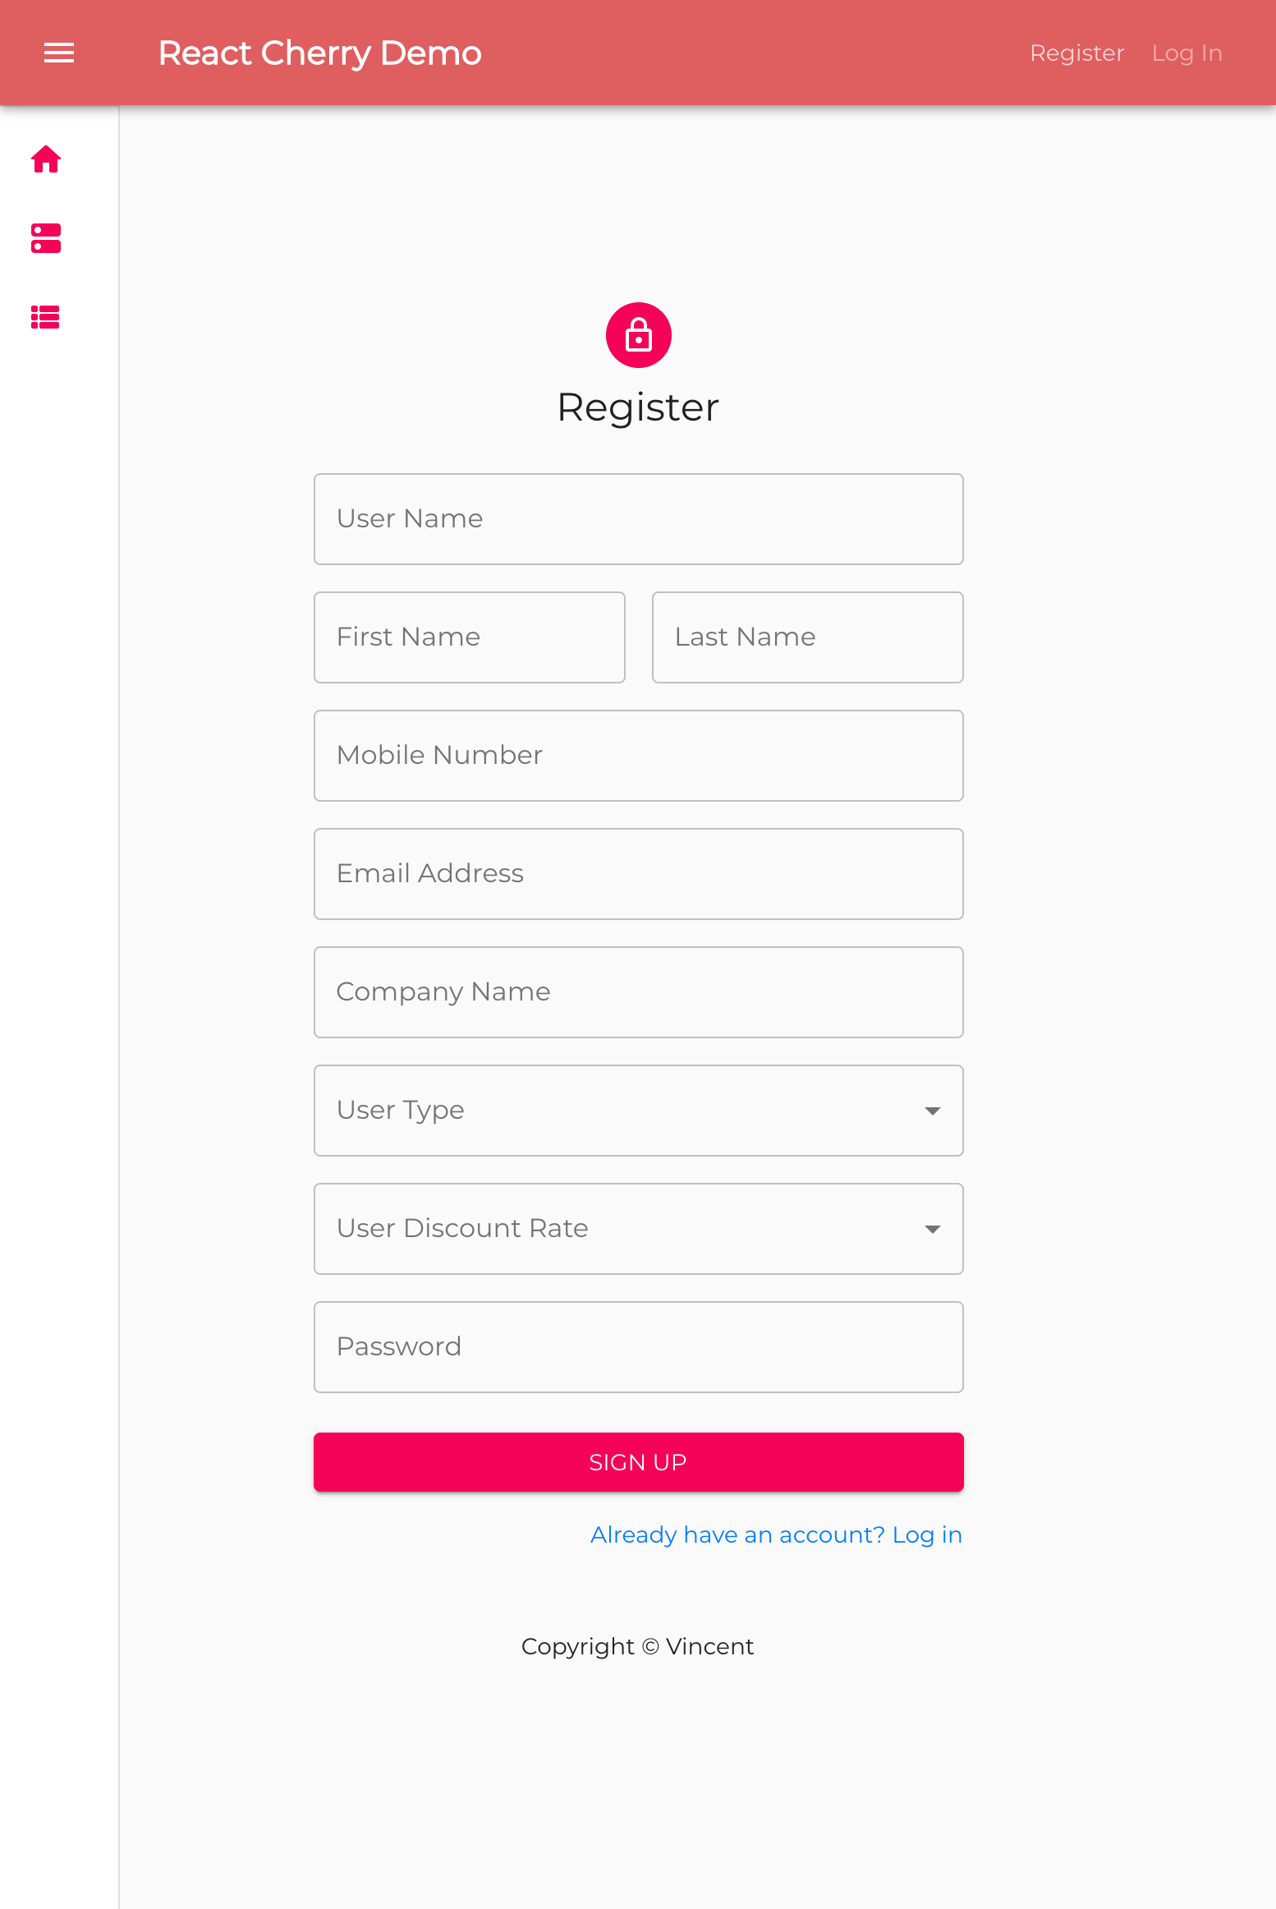
Task: Click the Email Address input box
Action: click(x=638, y=874)
